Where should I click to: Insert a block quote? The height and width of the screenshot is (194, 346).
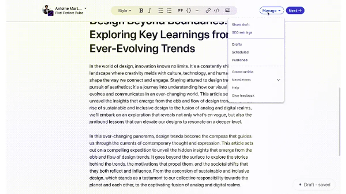pyautogui.click(x=180, y=11)
